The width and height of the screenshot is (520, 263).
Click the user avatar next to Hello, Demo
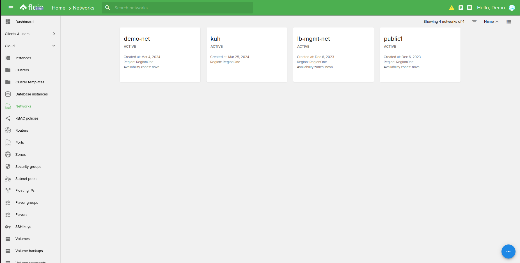[512, 8]
